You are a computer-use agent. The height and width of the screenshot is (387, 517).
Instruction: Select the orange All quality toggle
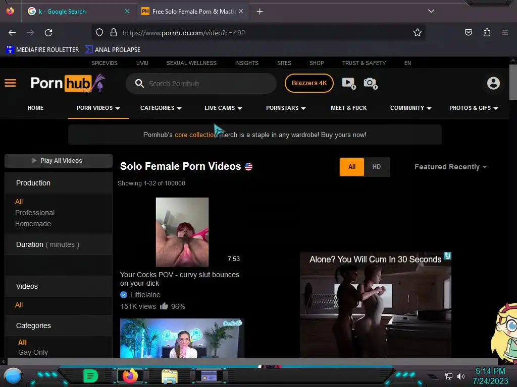(352, 167)
